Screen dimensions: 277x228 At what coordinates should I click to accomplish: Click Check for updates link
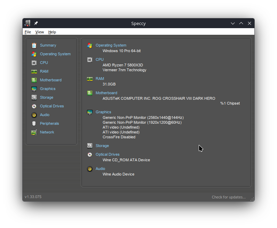(x=229, y=197)
